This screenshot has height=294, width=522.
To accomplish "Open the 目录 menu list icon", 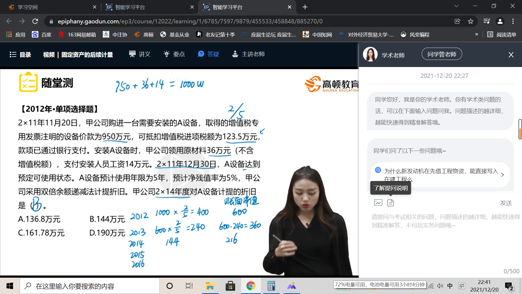I will click(13, 54).
